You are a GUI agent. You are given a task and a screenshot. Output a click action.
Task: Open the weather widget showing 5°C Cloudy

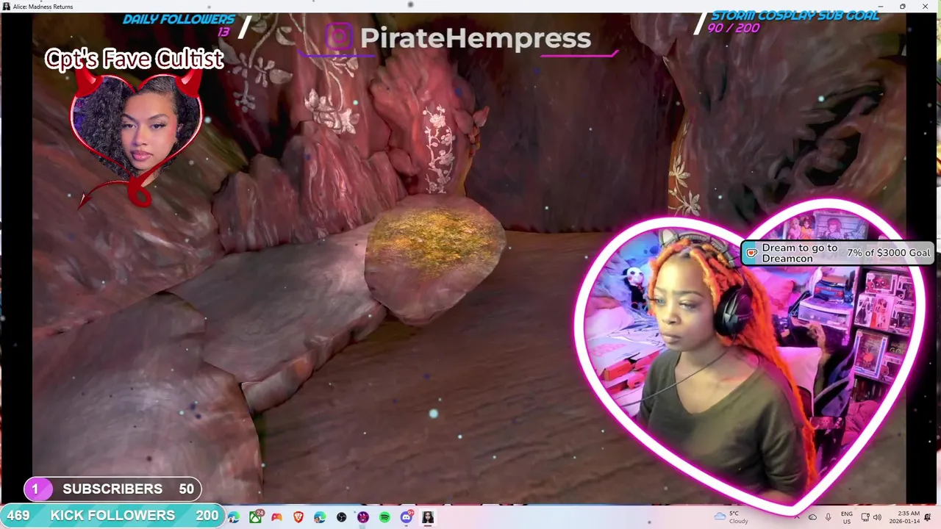731,517
